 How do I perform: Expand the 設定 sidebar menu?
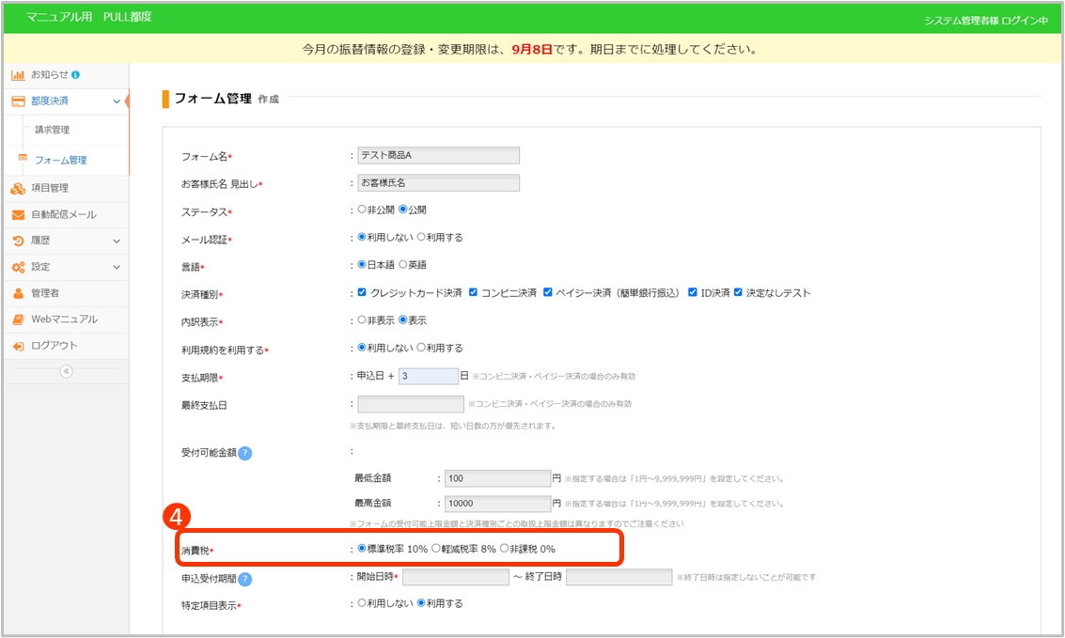116,267
